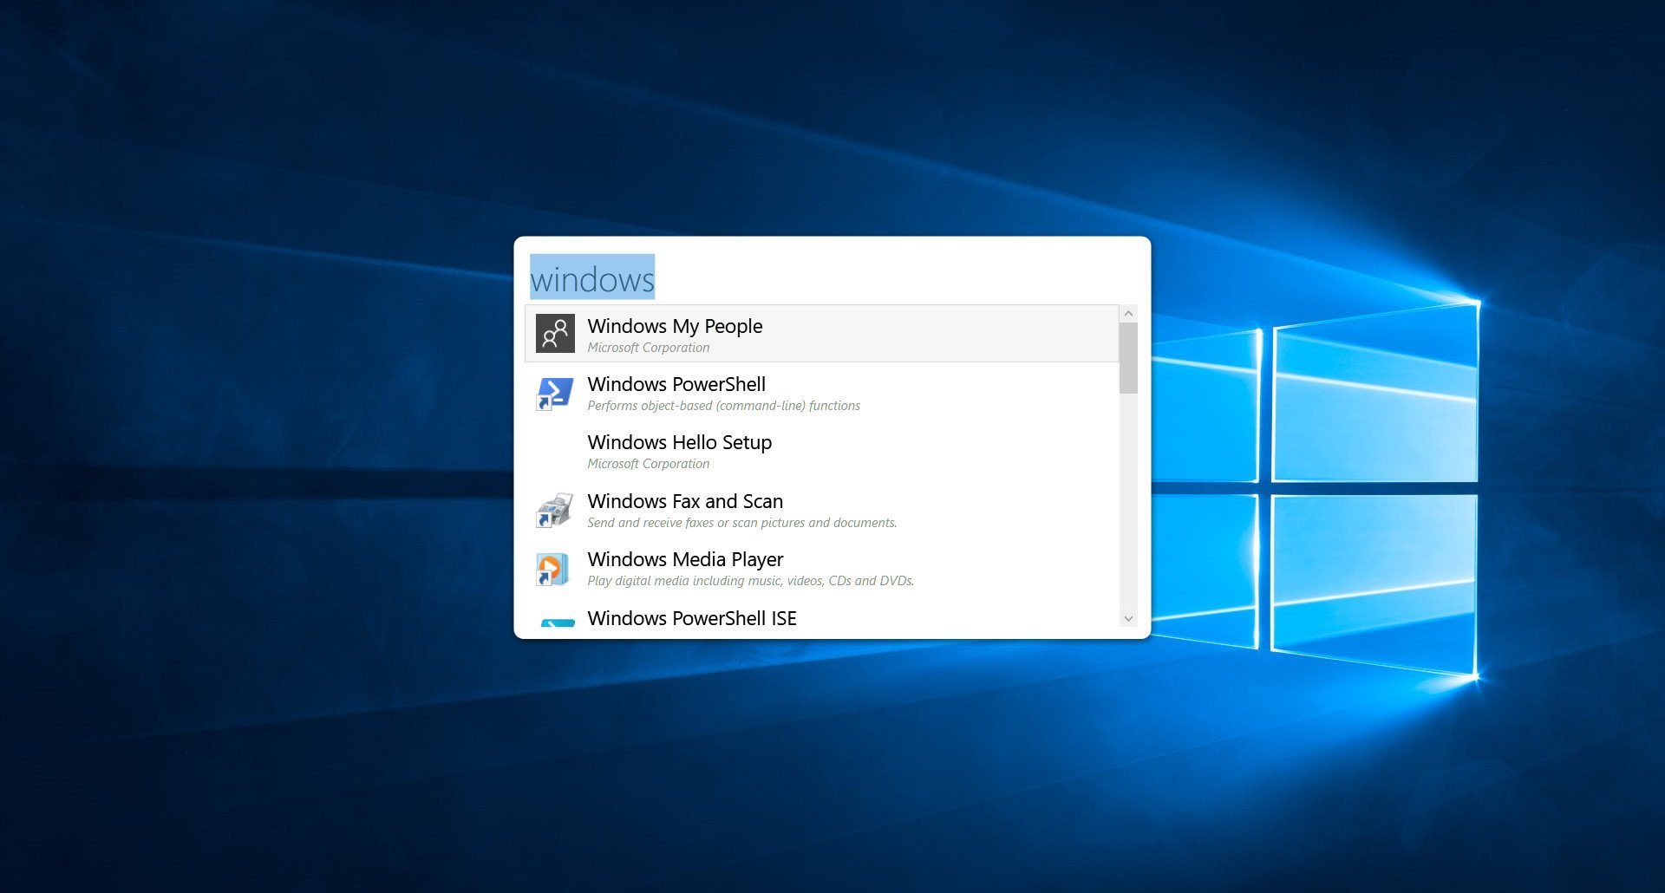The width and height of the screenshot is (1665, 893).
Task: Open the "Windows PowerShell" result title
Action: click(x=676, y=385)
